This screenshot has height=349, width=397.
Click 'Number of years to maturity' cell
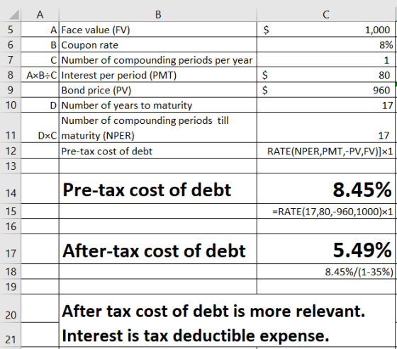tap(158, 105)
